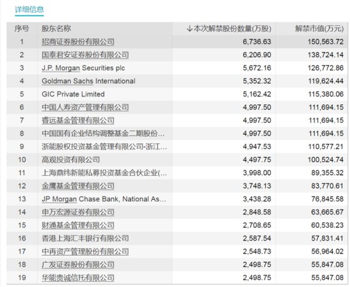350x287 pixels.
Task: Open link 华能贵诚信托有限公司
Action: [78, 278]
